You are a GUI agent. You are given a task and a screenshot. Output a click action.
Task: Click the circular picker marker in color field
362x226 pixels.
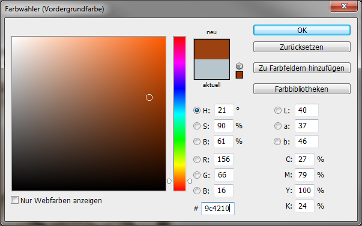tap(149, 98)
